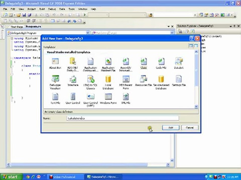Open the Tools menu

point(72,9)
